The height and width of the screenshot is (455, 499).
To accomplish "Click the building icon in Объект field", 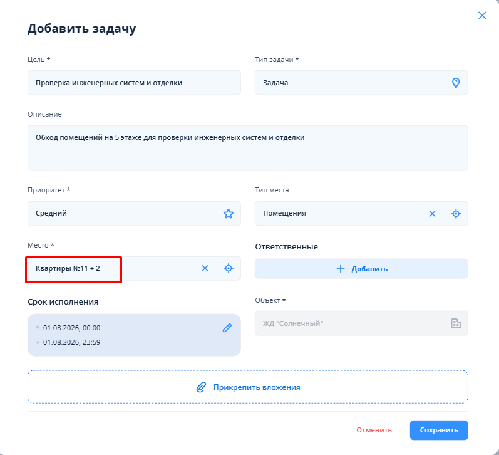I will (456, 323).
